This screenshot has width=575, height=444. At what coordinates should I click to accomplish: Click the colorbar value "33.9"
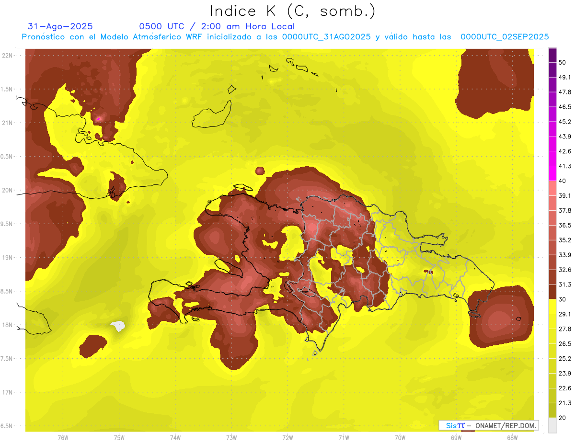click(x=565, y=255)
